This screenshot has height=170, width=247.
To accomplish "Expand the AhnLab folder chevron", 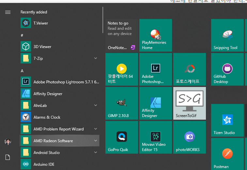I will tap(96, 105).
